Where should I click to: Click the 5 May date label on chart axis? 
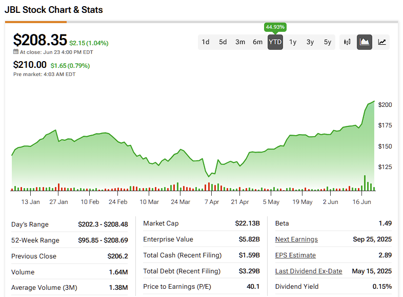(271, 202)
